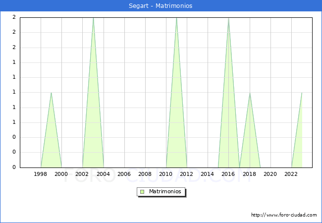
Task: Select the 2020 x-axis label
Action: pos(270,174)
